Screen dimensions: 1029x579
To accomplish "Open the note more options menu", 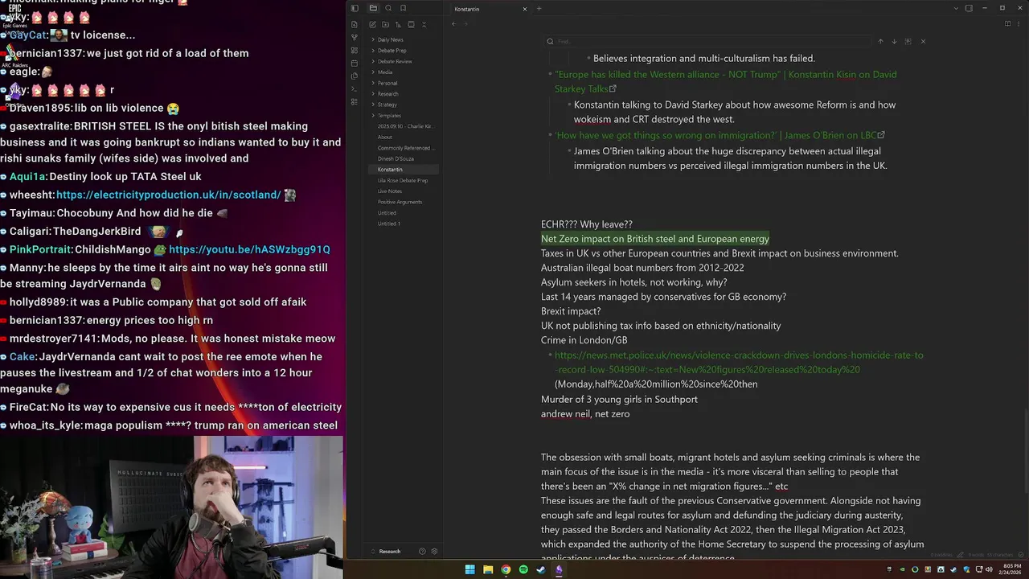I will 1019,24.
